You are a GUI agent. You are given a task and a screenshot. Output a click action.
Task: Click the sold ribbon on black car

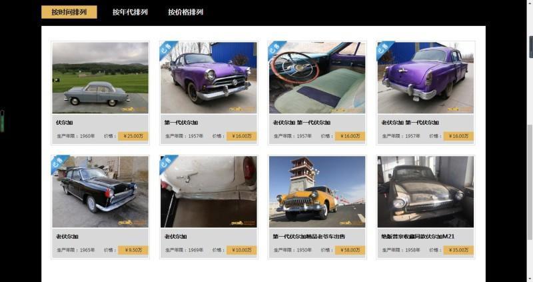click(59, 163)
